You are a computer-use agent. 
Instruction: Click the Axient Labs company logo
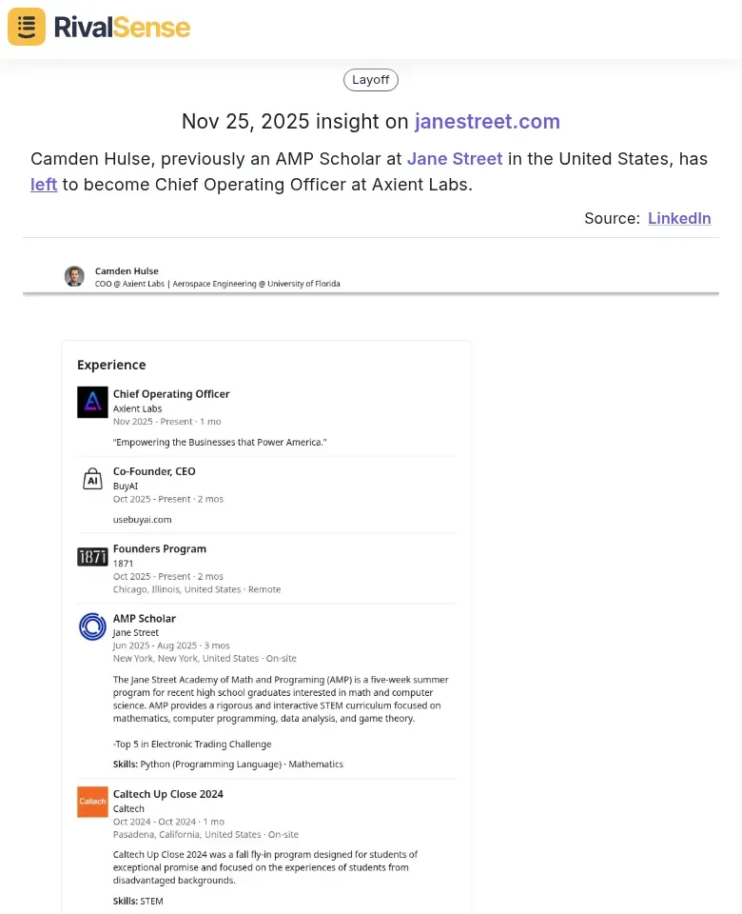pyautogui.click(x=92, y=402)
